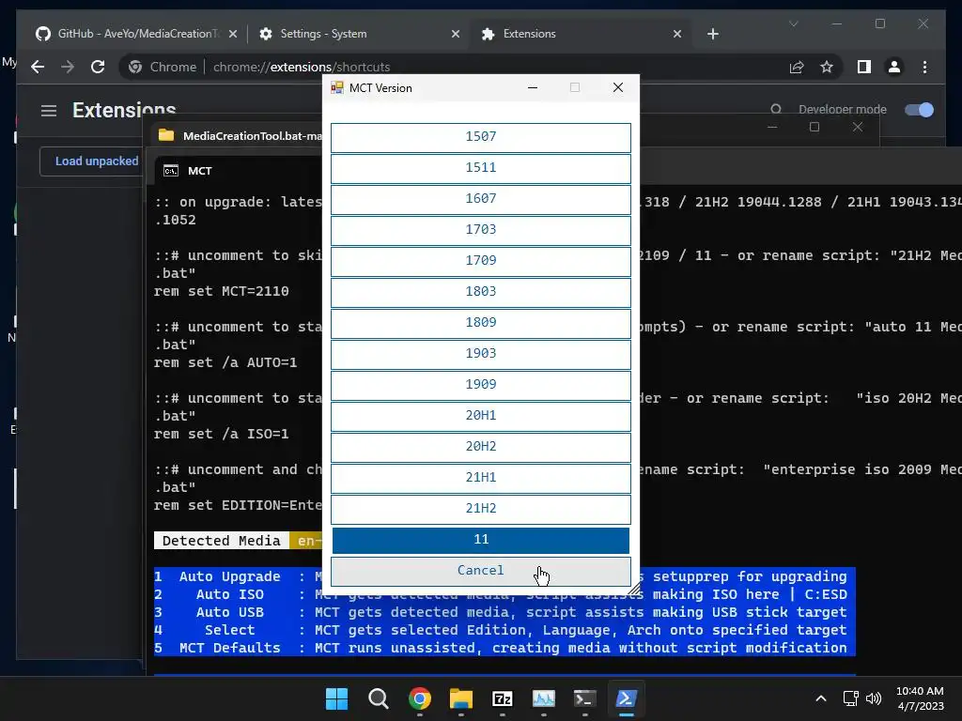This screenshot has width=962, height=721.
Task: Open the Windows Start menu
Action: pyautogui.click(x=337, y=698)
